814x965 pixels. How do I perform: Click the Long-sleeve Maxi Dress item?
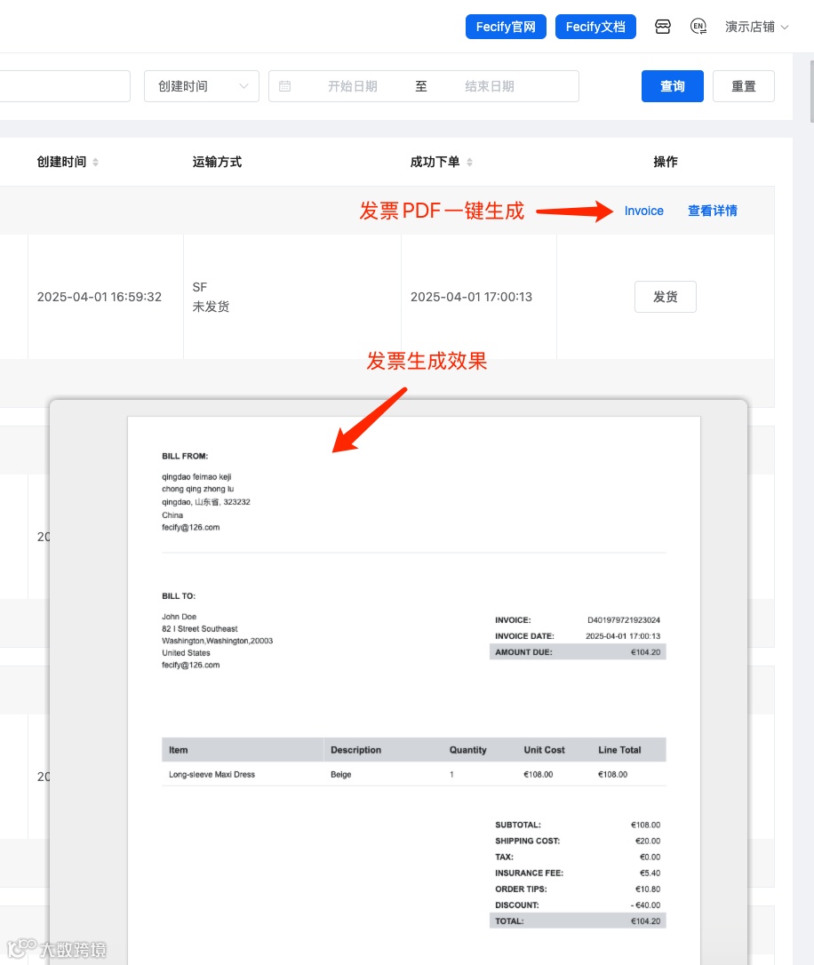[211, 774]
